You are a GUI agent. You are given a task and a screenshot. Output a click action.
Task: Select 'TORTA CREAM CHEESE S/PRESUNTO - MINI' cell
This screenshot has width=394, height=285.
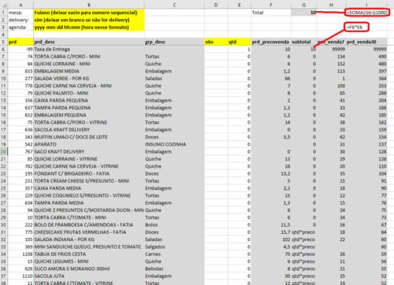click(x=89, y=181)
